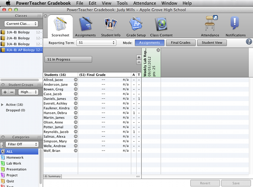Switch mode to Assignments
253x187 pixels.
click(x=149, y=43)
